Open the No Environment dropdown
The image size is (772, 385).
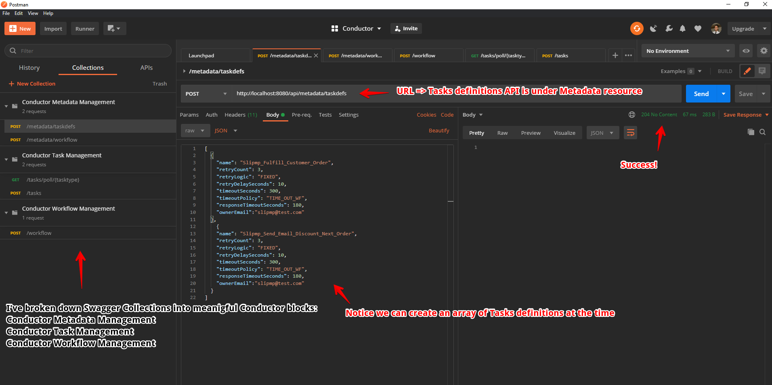[x=688, y=51]
